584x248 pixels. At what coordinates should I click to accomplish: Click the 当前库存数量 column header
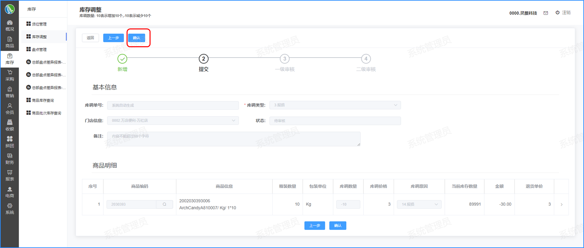pyautogui.click(x=465, y=186)
